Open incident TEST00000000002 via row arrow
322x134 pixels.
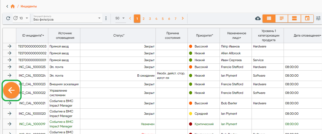[x=9, y=53]
